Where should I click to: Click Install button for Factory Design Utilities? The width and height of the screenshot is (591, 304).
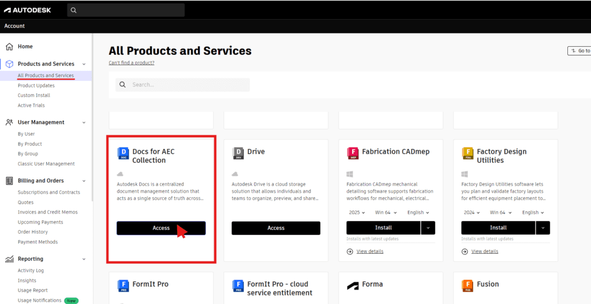tap(498, 228)
